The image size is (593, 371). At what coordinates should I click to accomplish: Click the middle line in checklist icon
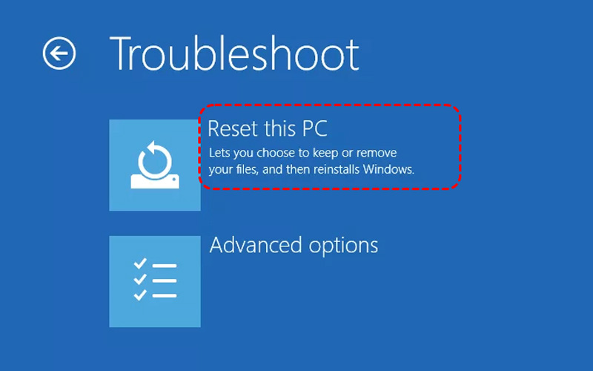[165, 281]
